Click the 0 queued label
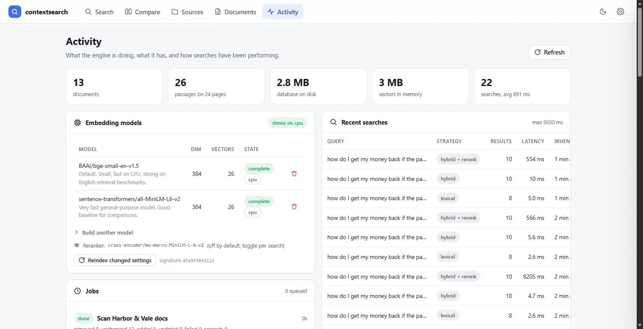 click(x=296, y=291)
